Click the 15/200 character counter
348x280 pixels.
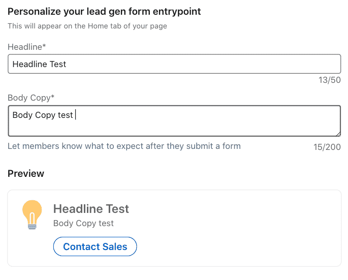click(326, 147)
